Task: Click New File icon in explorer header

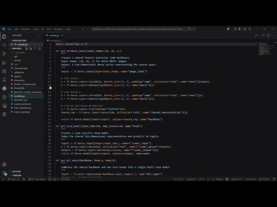Action: tap(26, 49)
